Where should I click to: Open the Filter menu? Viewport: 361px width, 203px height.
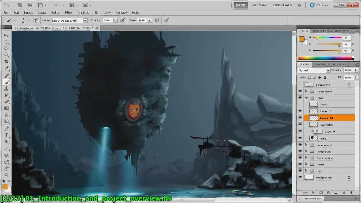tap(69, 13)
